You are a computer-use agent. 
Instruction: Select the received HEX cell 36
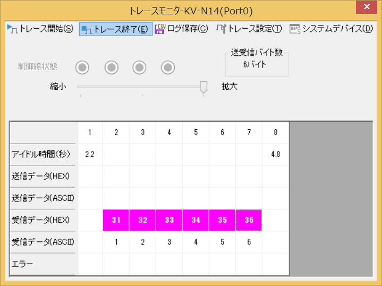click(249, 220)
